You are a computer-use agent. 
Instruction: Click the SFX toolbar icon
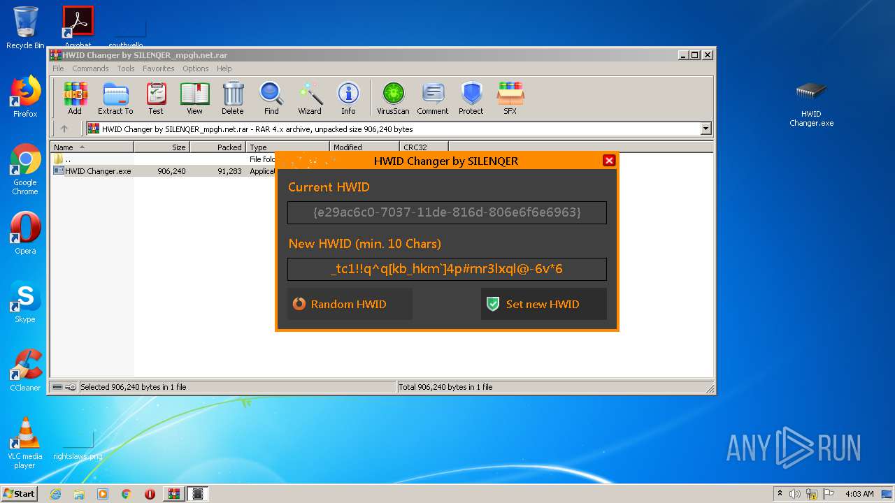point(510,98)
